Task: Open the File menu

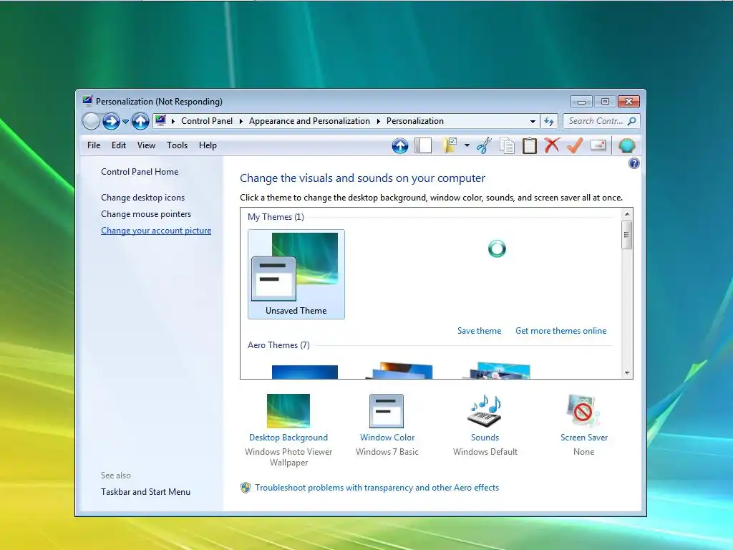Action: pos(94,145)
